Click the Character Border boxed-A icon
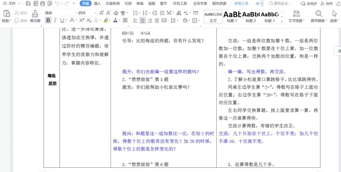Image resolution: width=341 pixels, height=172 pixels. tap(125, 20)
